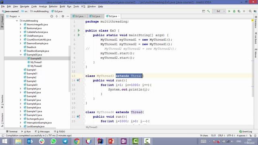258x145 pixels.
Task: Toggle the Ant Build side tool window
Action: pyautogui.click(x=256, y=38)
